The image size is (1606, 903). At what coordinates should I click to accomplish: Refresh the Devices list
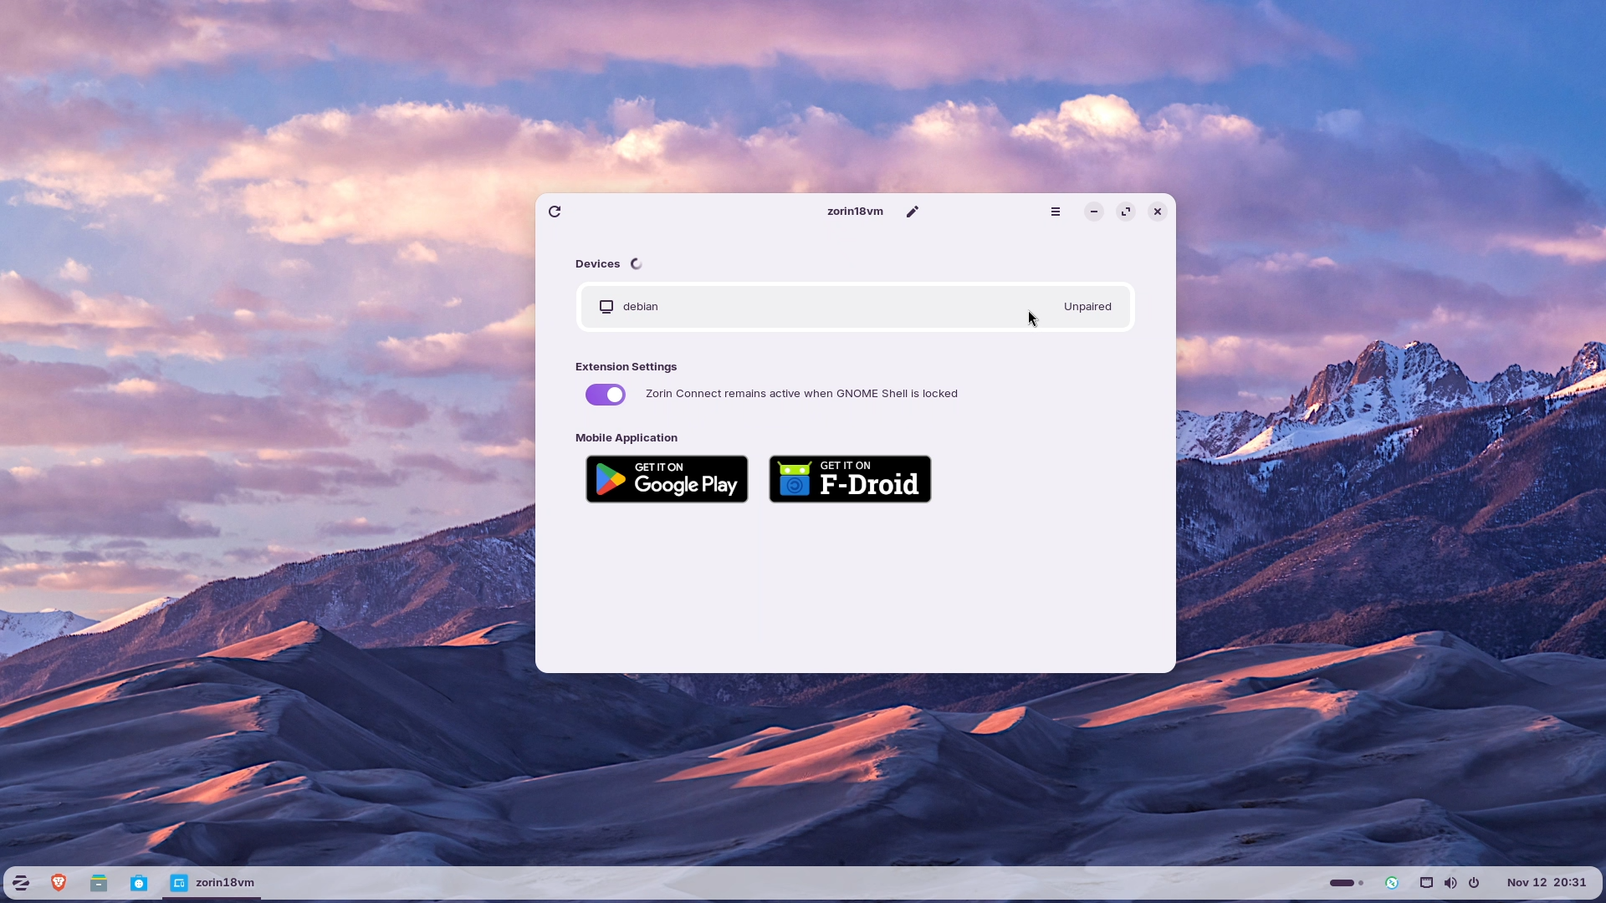(x=555, y=211)
